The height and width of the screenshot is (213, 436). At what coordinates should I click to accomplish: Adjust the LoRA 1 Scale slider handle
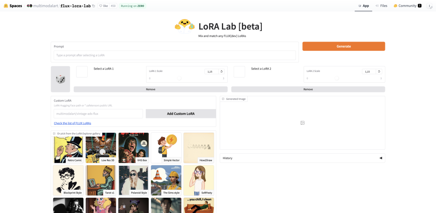pos(179,78)
